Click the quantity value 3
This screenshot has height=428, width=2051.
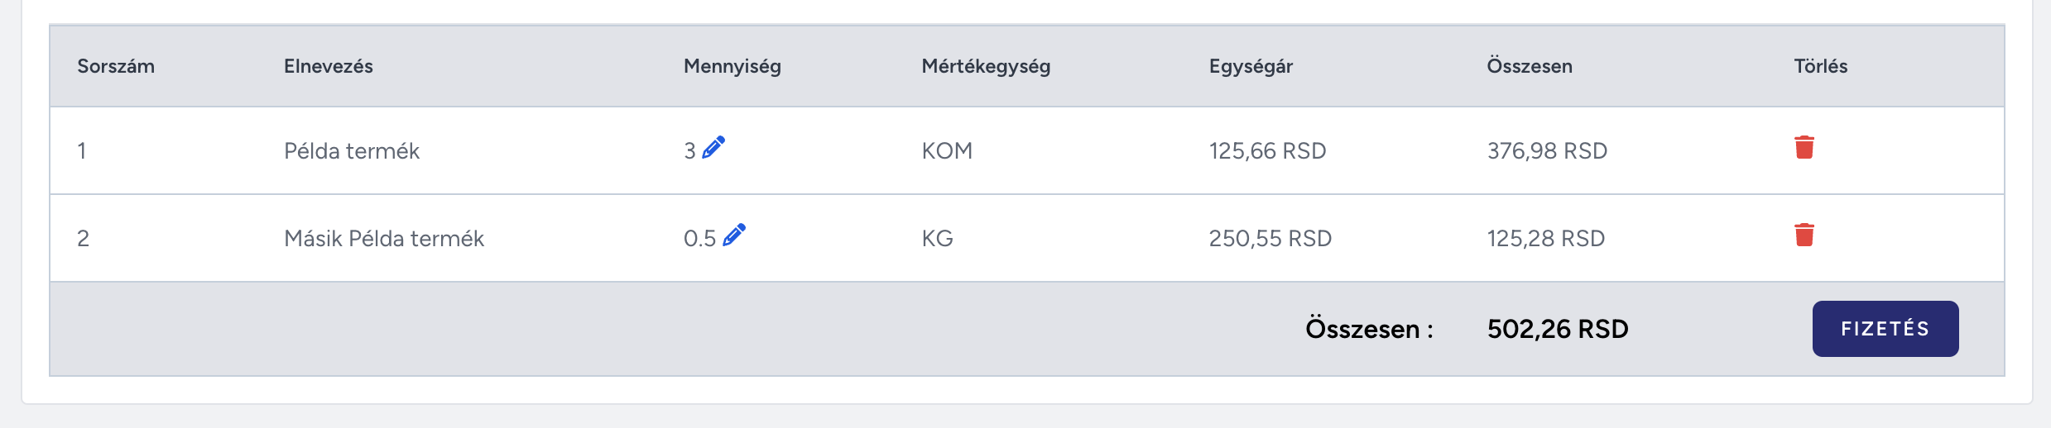689,151
